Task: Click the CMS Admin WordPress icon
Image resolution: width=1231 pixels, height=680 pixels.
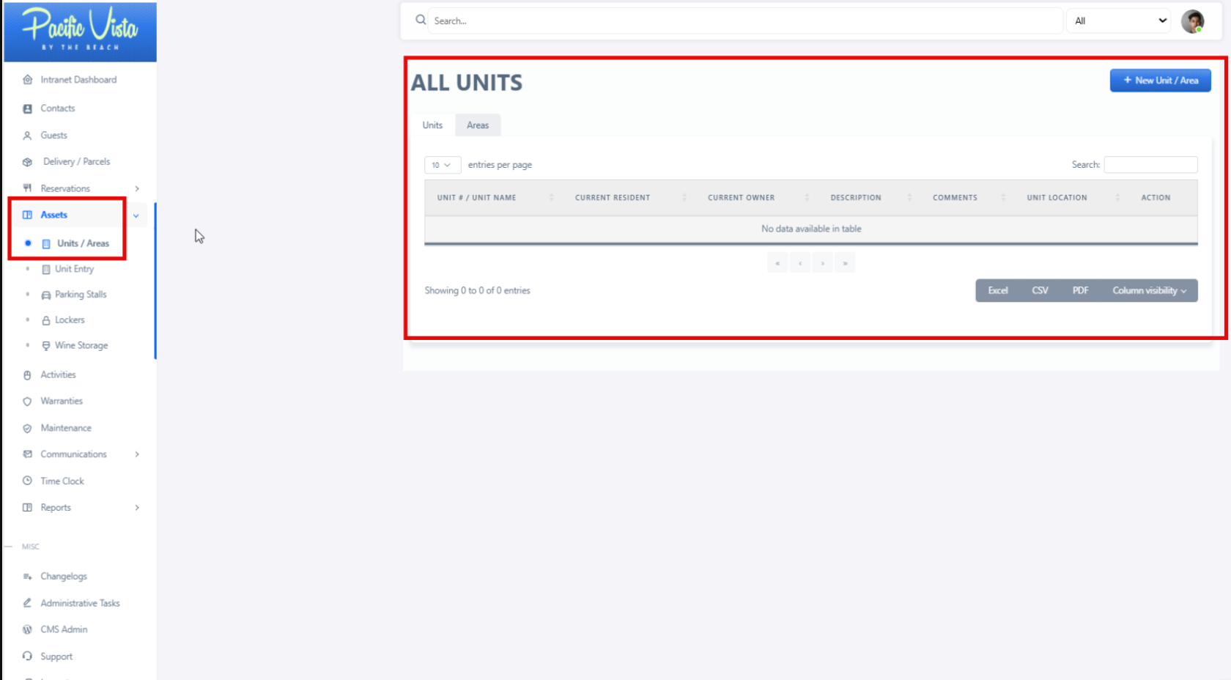Action: (x=27, y=629)
